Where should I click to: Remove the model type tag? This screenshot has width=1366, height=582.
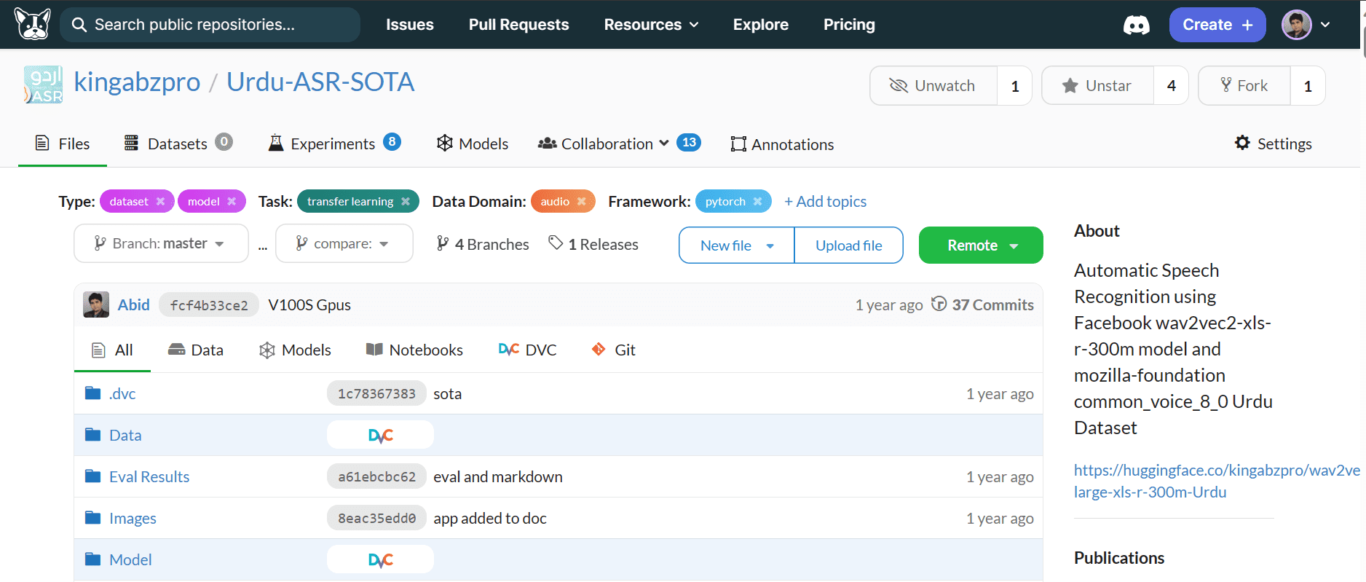(232, 201)
